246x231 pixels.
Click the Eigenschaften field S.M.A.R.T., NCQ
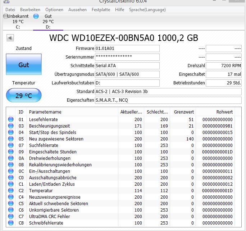(168, 100)
